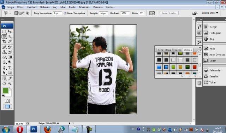Open the styles panel flyout menu
Viewport: 226px width, 133px height.
pos(200,51)
